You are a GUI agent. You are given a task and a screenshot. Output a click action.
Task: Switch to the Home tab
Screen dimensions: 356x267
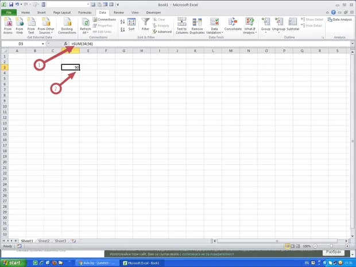click(25, 13)
